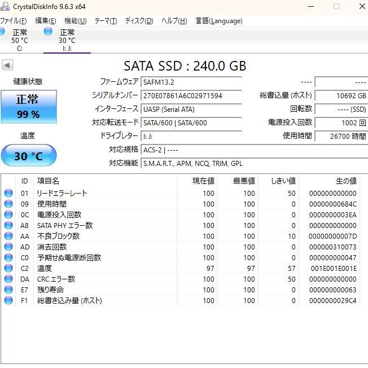Click raw value 0000000684C

333,204
